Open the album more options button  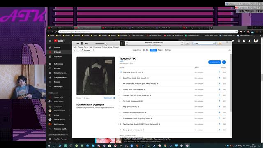(224, 62)
